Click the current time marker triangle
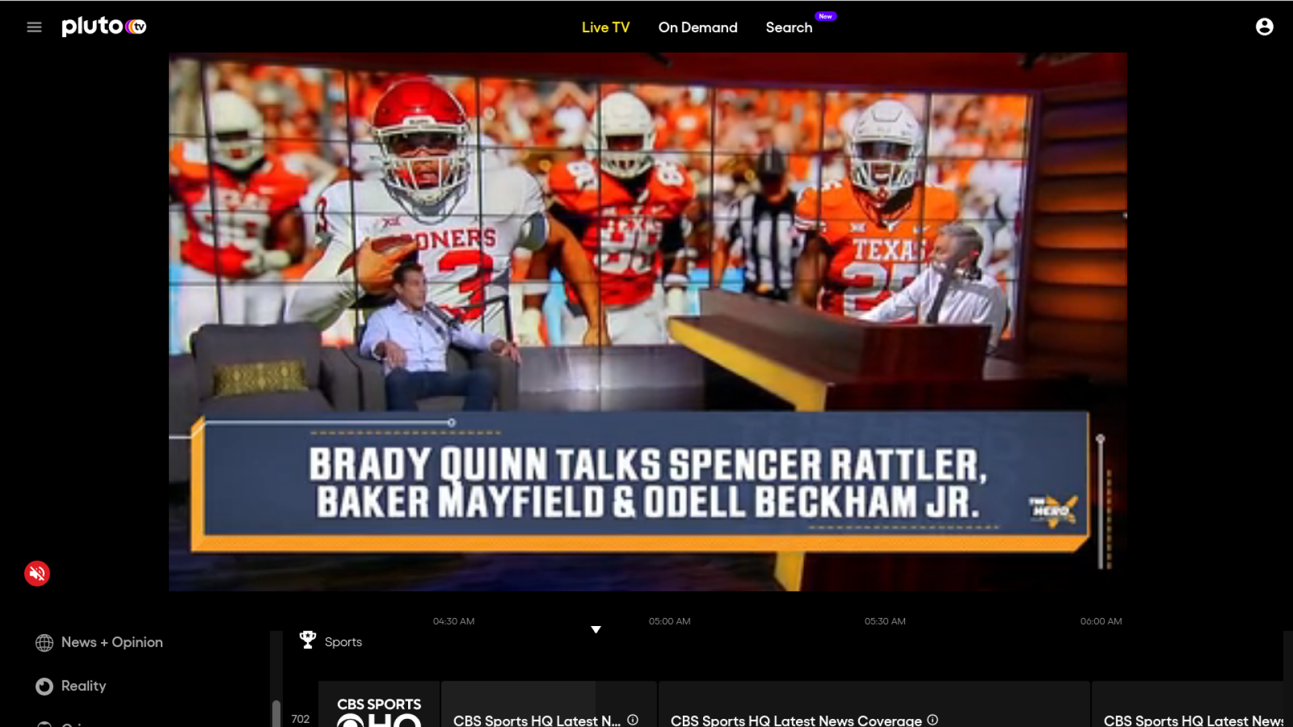The image size is (1293, 727). [x=595, y=629]
